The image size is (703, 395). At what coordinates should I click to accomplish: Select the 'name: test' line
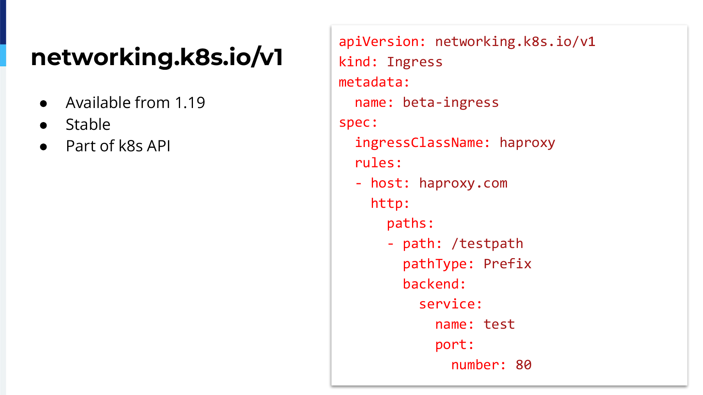475,324
